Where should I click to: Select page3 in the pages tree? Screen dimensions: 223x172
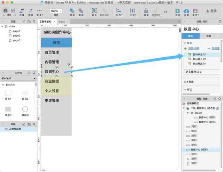pos(16,40)
